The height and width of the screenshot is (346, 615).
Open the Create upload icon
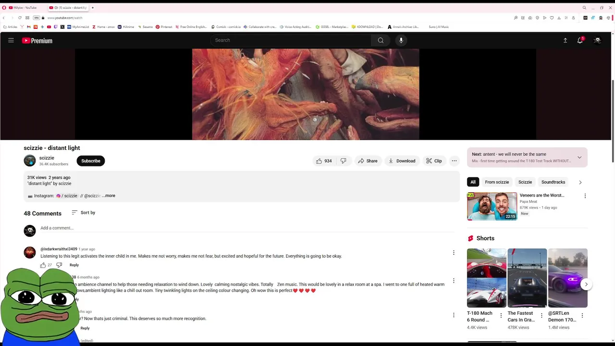[565, 40]
